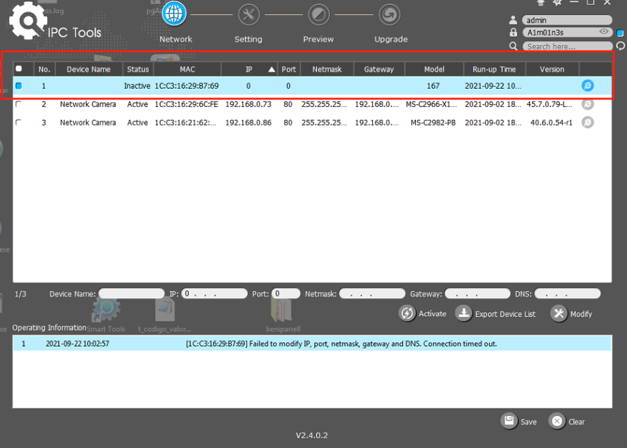
Task: Switch to the Preview tab label
Action: point(318,39)
